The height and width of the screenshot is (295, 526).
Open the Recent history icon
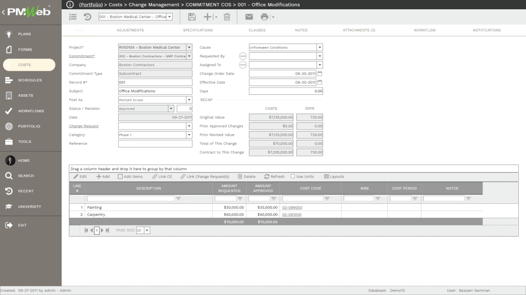9,191
